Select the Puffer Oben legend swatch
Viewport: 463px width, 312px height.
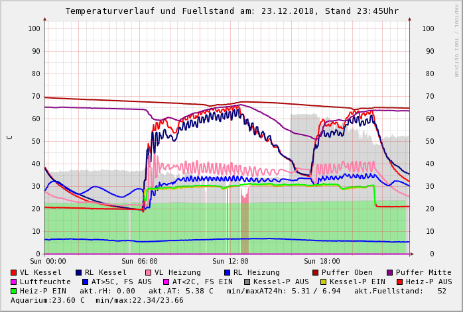tap(316, 272)
